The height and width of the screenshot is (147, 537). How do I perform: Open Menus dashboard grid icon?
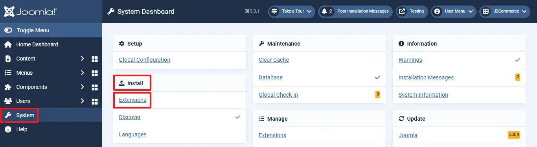tap(94, 73)
